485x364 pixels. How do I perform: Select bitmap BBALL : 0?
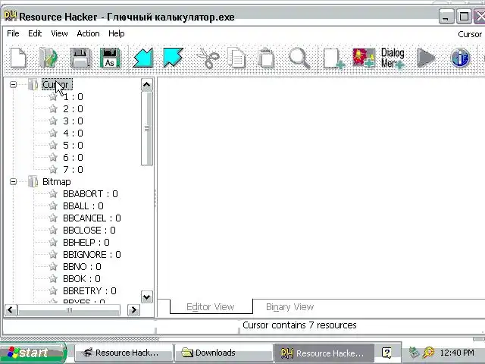pyautogui.click(x=83, y=206)
